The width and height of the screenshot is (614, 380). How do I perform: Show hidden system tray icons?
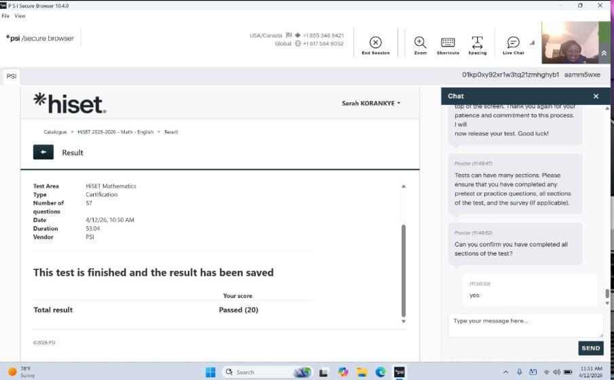click(505, 372)
